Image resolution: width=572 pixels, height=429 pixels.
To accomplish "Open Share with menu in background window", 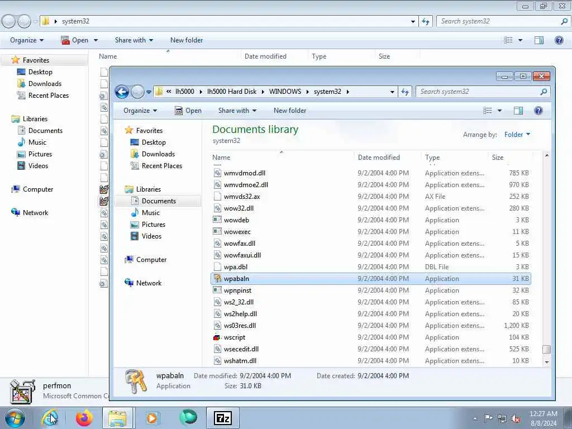I will (134, 40).
